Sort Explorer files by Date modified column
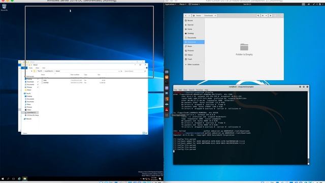This screenshot has height=183, width=325. pyautogui.click(x=75, y=75)
